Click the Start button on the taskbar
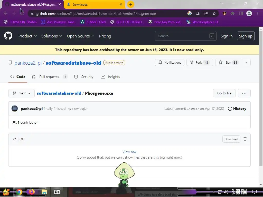 tap(6, 192)
